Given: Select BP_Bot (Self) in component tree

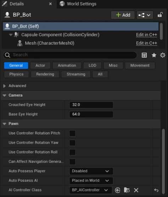Looking at the screenshot, I should point(80,27).
